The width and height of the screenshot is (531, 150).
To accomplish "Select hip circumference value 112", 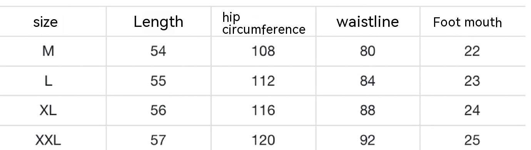I will pyautogui.click(x=264, y=81).
